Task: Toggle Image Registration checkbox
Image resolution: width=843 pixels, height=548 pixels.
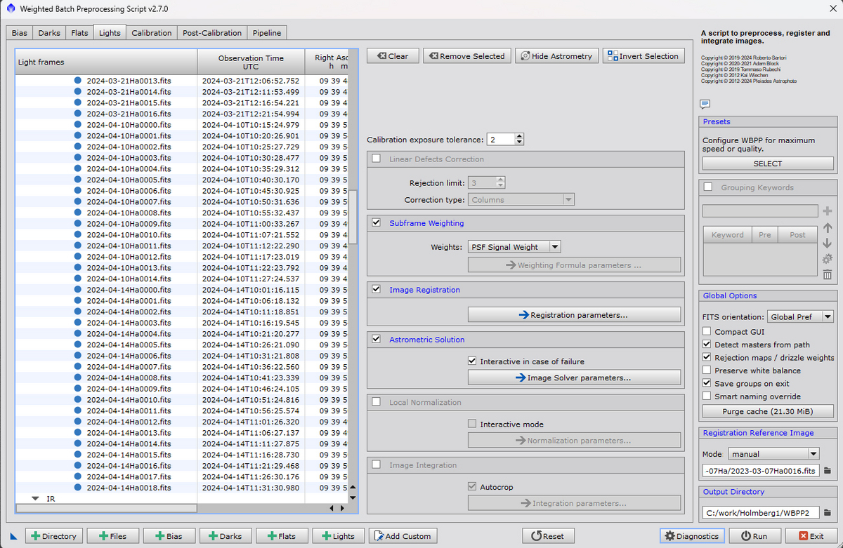Action: (376, 290)
